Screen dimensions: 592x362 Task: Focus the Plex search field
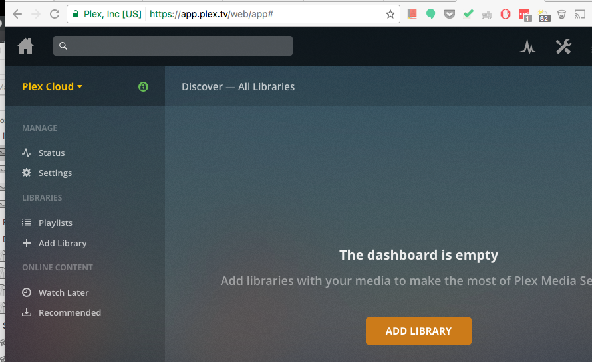[172, 46]
